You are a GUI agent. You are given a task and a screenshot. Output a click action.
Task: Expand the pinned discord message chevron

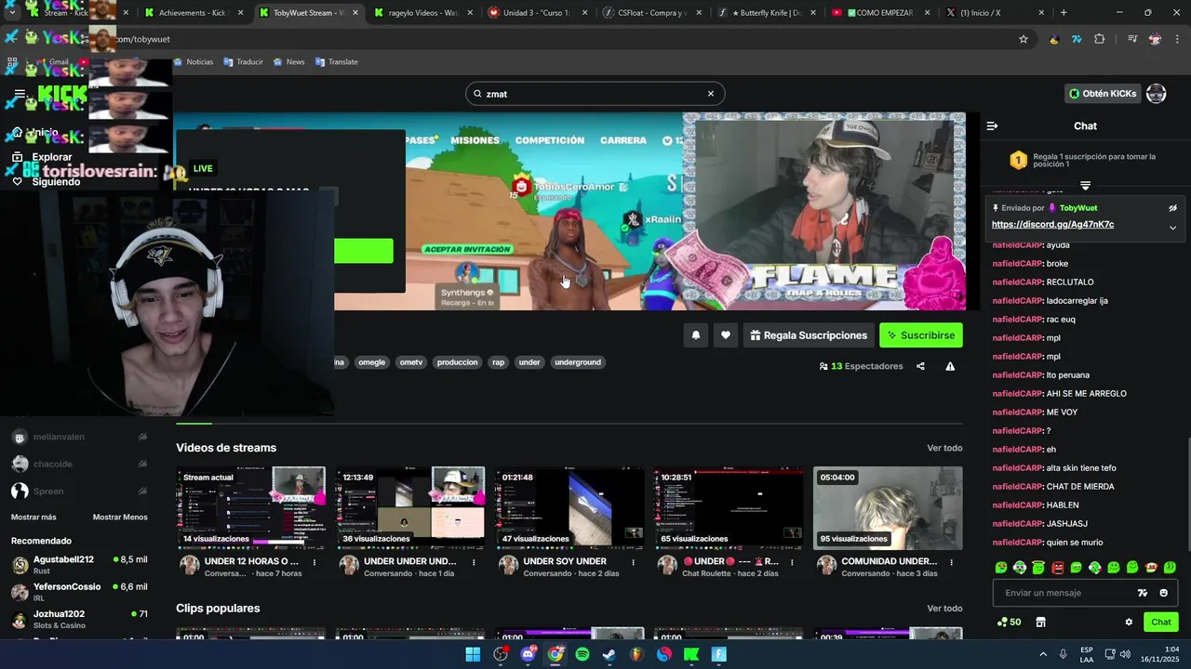(x=1172, y=228)
